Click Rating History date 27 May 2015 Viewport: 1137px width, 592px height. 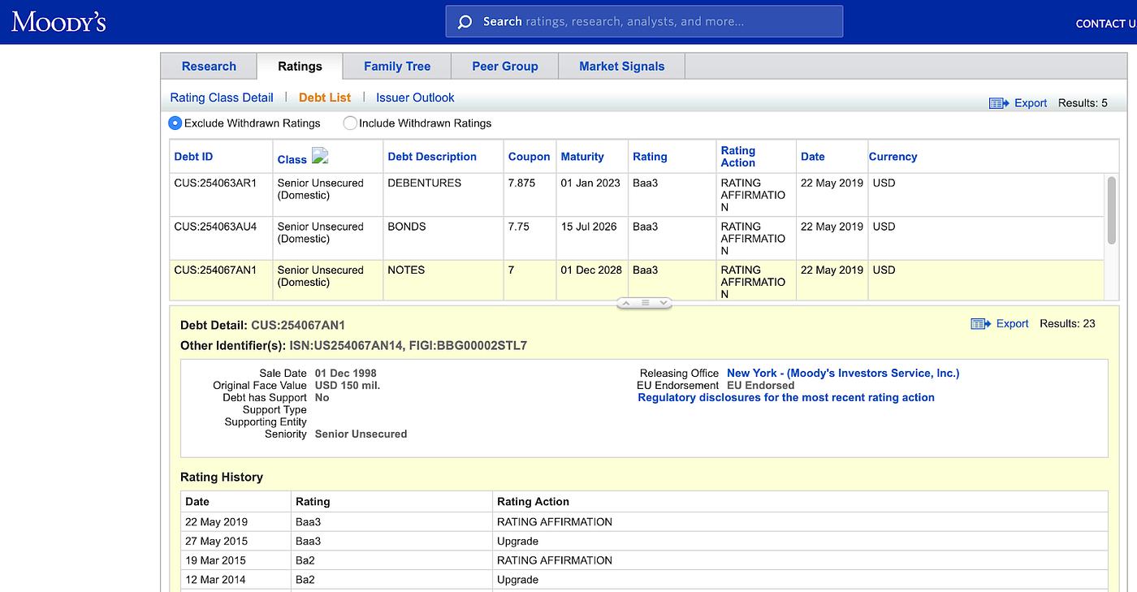tap(216, 542)
